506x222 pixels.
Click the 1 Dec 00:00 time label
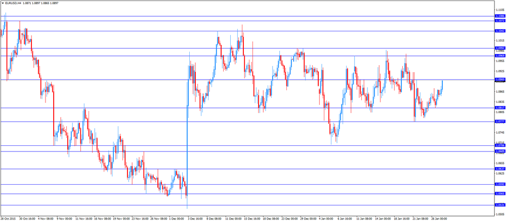[177, 218]
